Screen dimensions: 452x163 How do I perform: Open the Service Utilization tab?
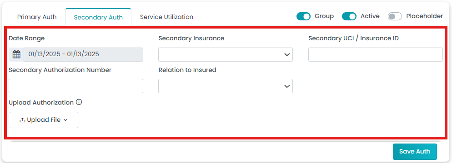pos(166,17)
